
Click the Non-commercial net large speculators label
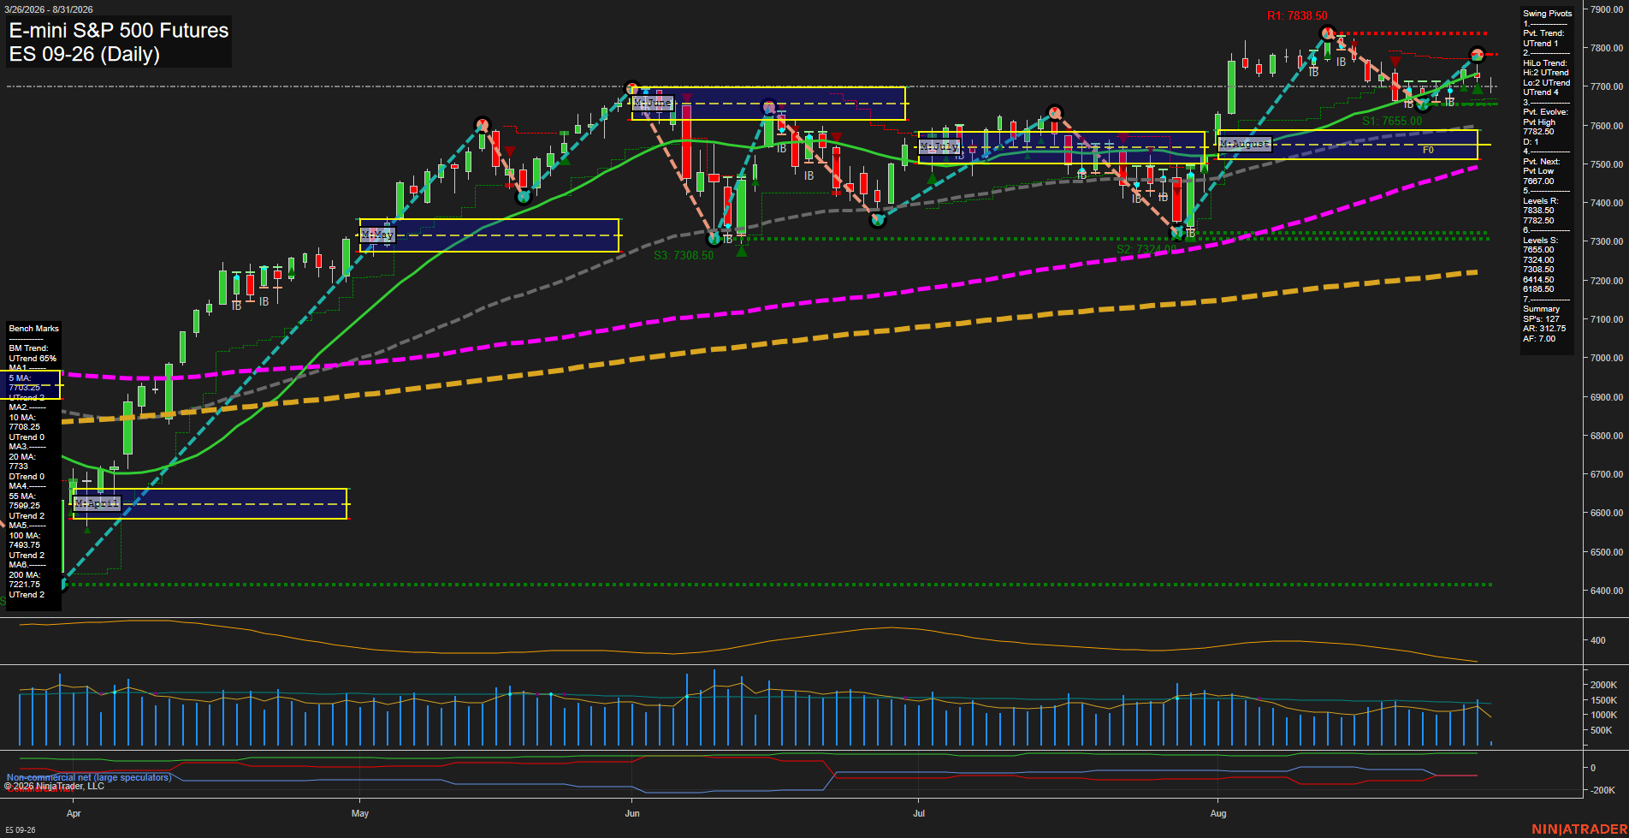point(89,777)
